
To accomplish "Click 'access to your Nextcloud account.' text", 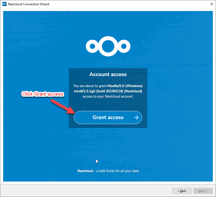I will [x=108, y=96].
